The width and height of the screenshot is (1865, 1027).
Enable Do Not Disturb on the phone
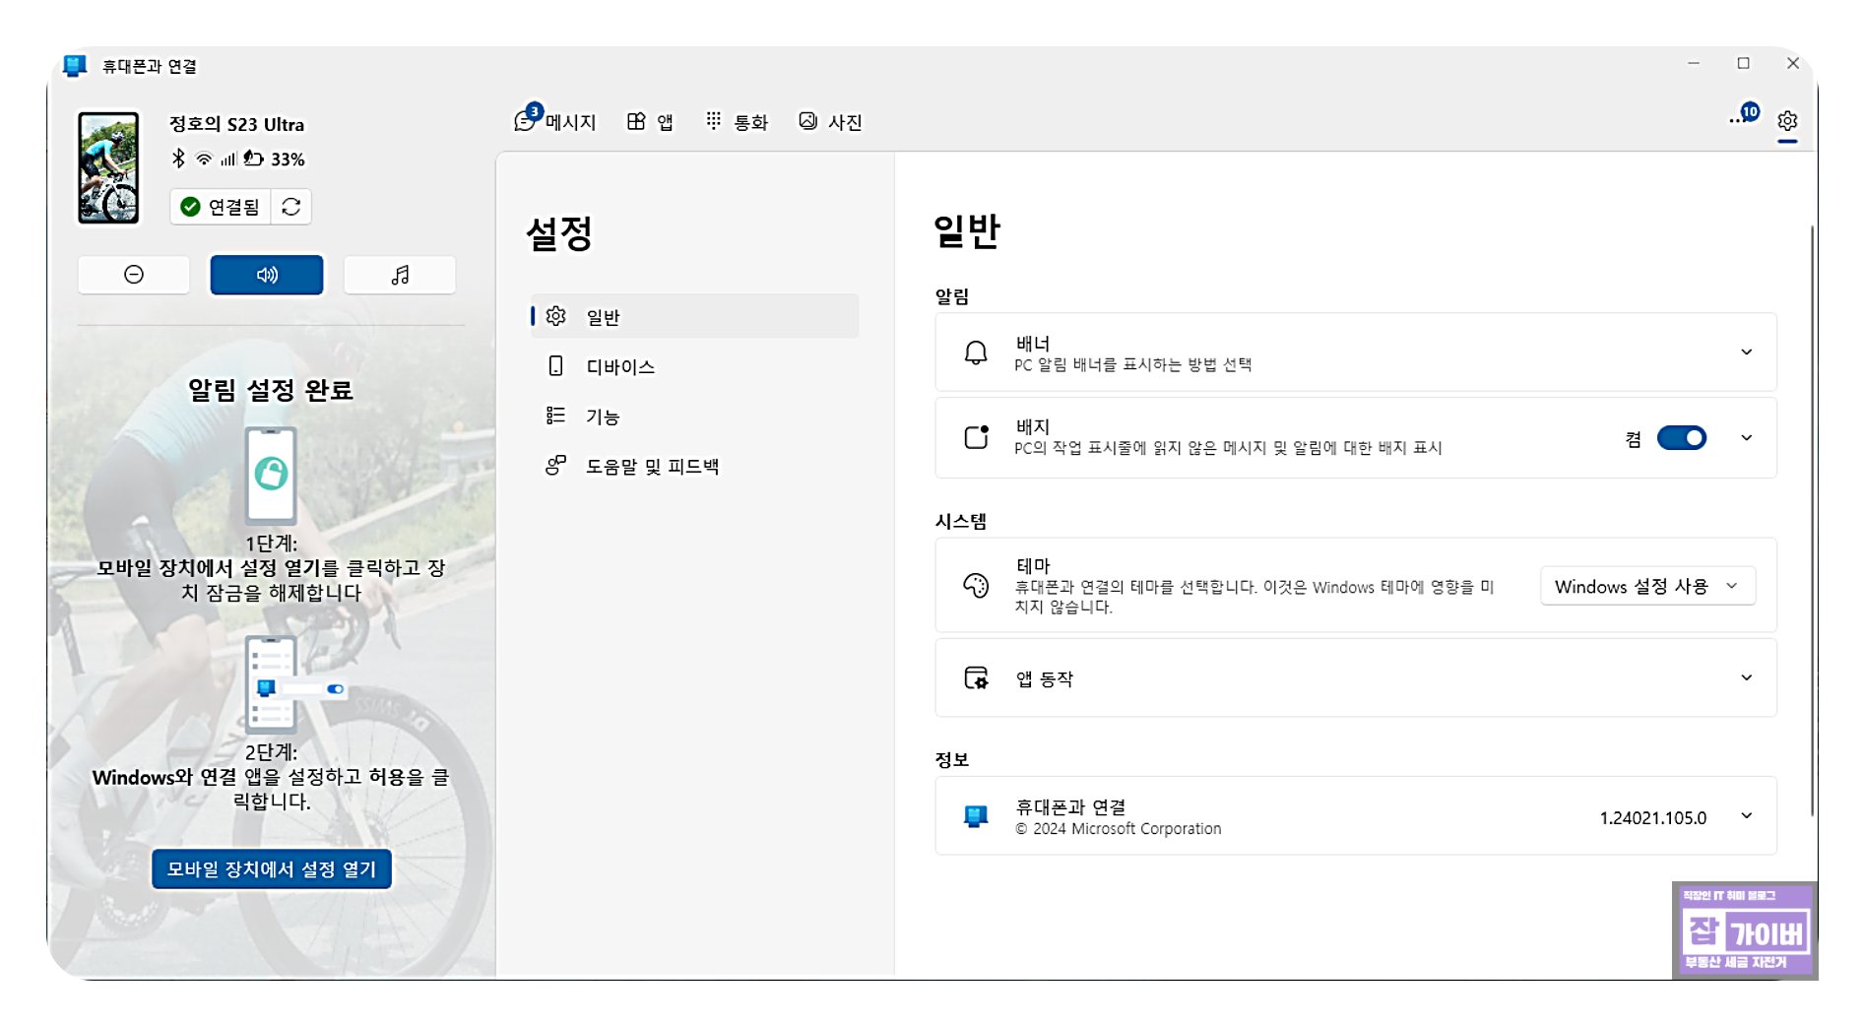pos(134,275)
